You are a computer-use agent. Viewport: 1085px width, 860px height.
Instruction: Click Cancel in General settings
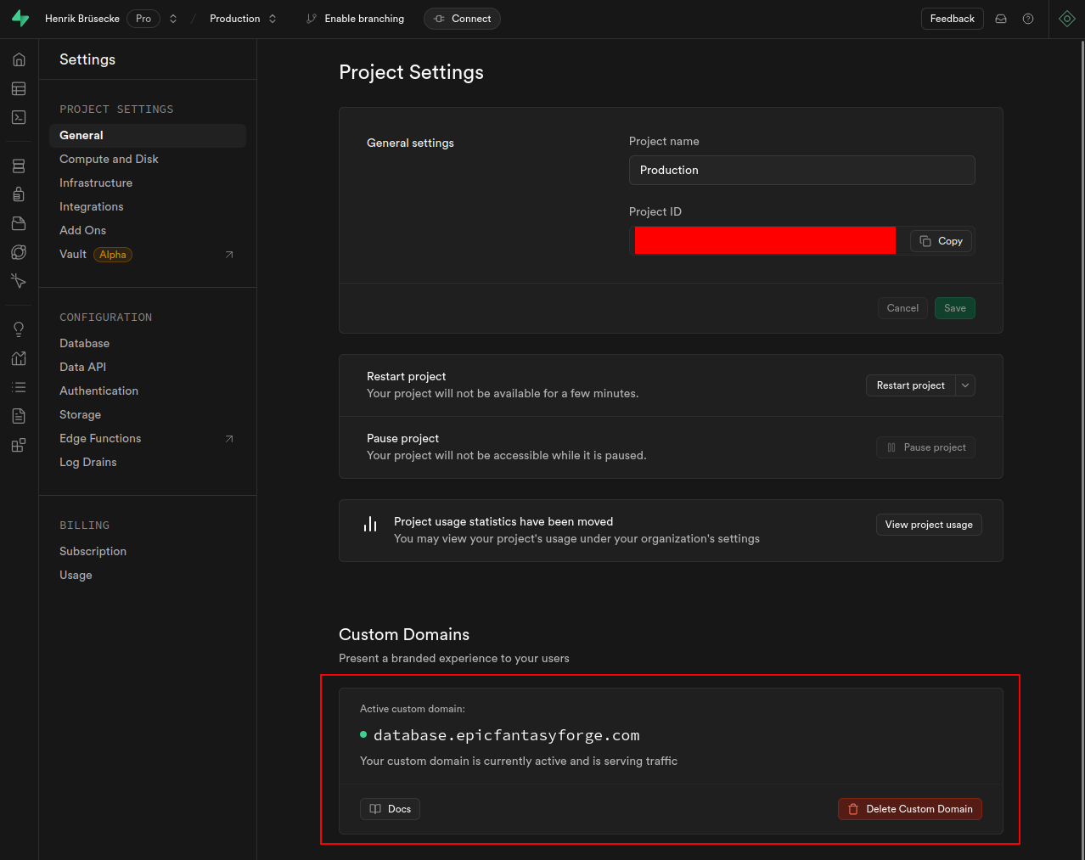(902, 308)
